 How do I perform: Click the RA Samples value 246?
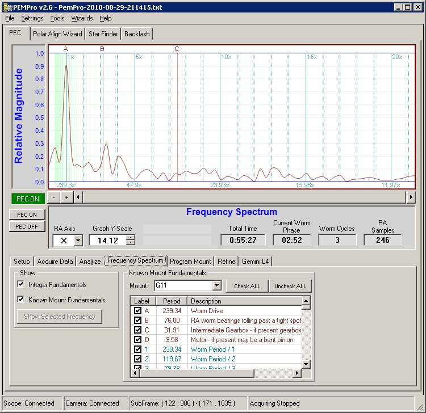click(382, 240)
